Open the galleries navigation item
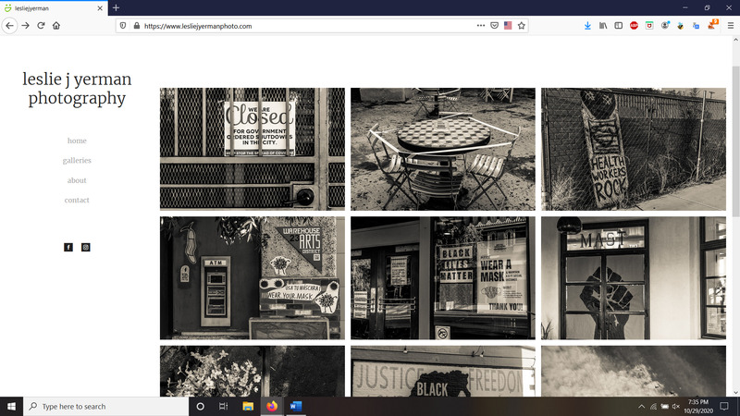This screenshot has width=740, height=416. click(x=77, y=161)
